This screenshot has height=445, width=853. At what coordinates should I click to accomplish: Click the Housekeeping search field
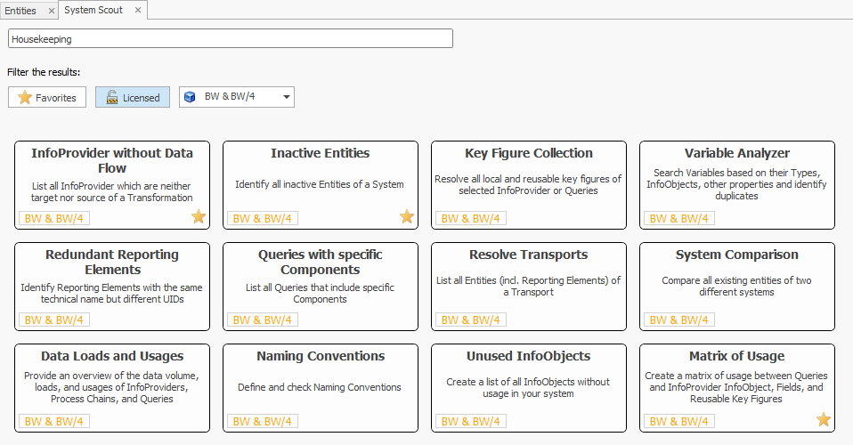230,39
